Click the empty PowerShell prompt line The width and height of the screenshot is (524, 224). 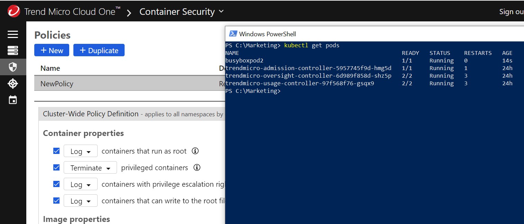click(x=253, y=91)
